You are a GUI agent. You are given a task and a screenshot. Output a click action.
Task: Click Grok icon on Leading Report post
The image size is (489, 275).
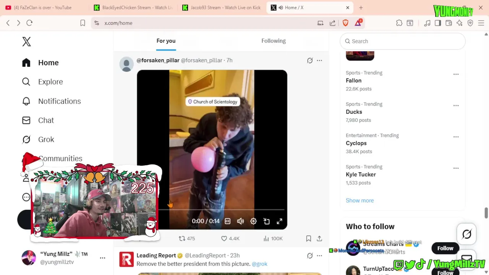310,256
